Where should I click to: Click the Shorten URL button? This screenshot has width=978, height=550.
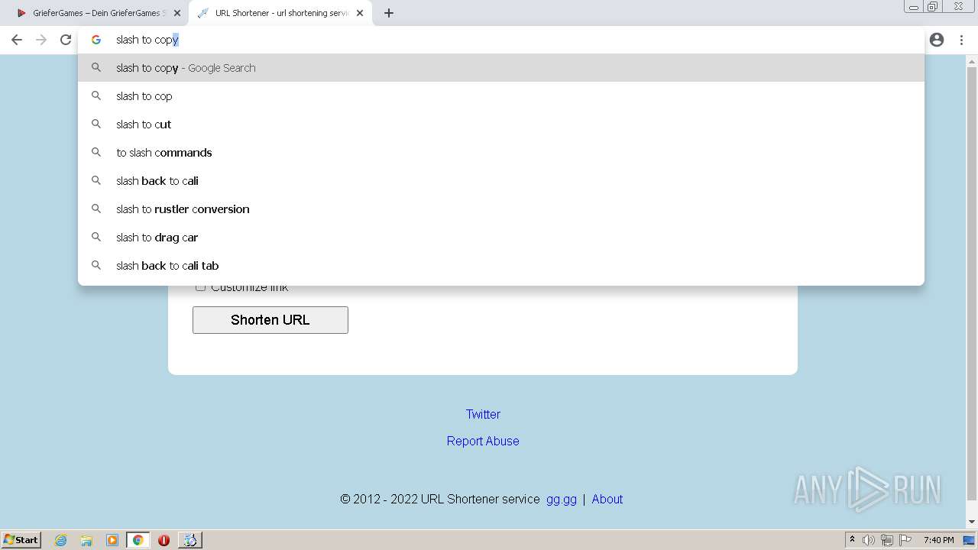pyautogui.click(x=270, y=320)
